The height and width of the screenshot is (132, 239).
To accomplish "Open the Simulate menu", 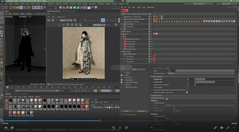I will (x=72, y=4).
